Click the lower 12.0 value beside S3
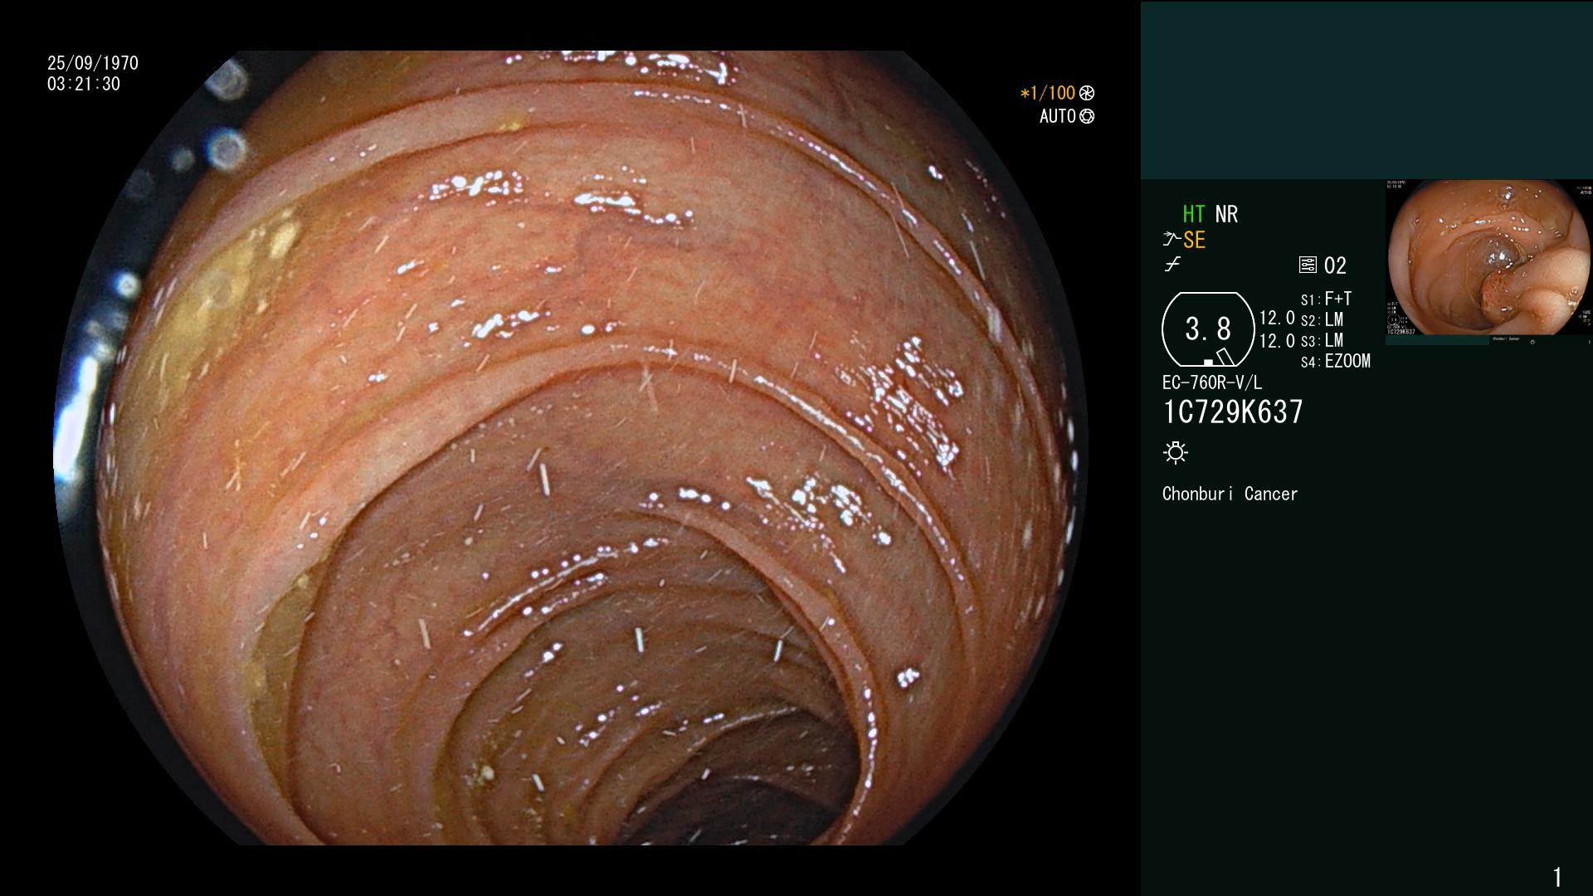Screen dimensions: 1593x896 click(1277, 340)
